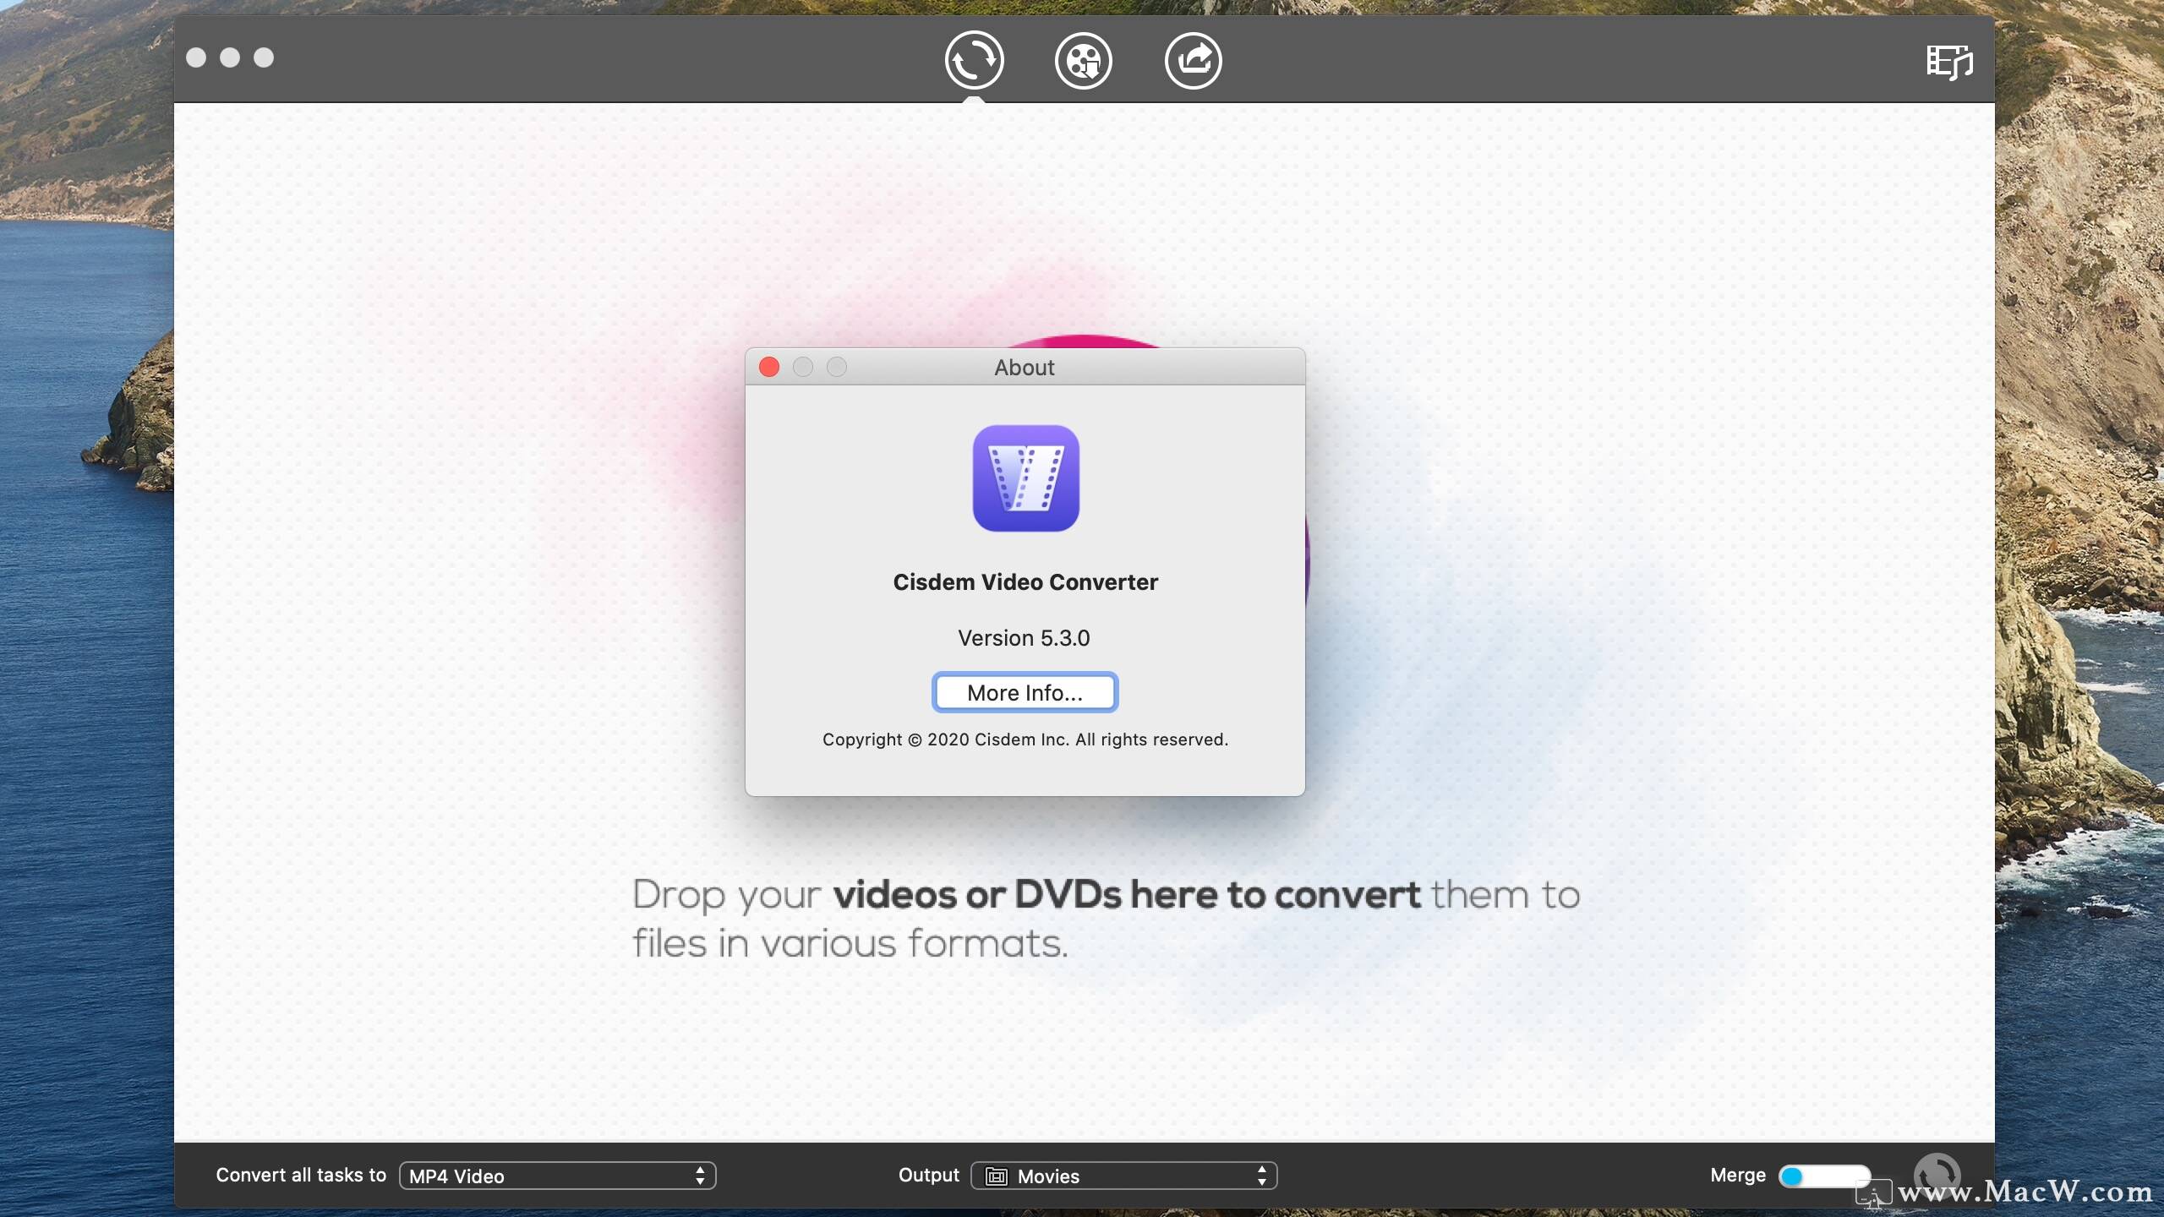The image size is (2164, 1217).
Task: Open the Share/Download arrow icon
Action: tap(1193, 60)
